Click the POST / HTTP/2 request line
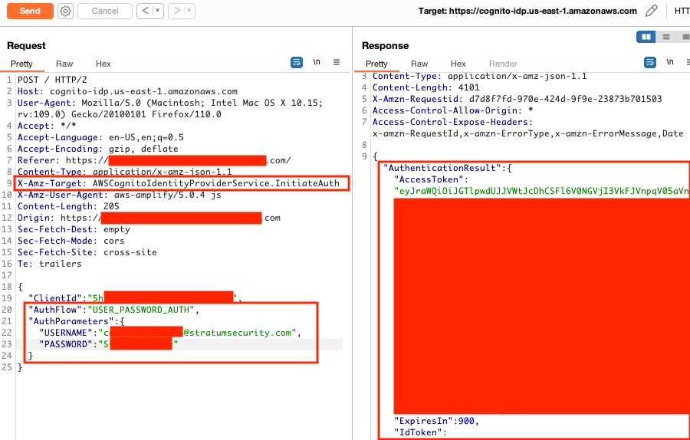This screenshot has width=690, height=440. [x=52, y=80]
